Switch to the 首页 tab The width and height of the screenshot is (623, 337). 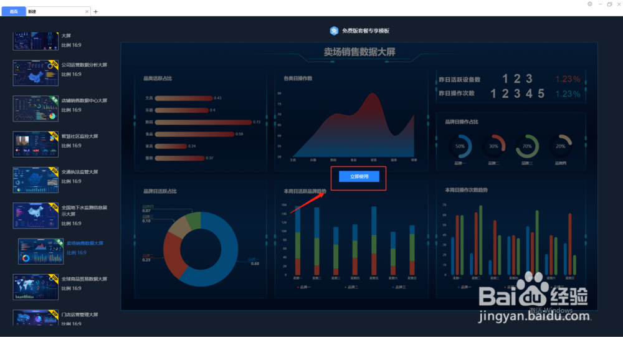14,12
